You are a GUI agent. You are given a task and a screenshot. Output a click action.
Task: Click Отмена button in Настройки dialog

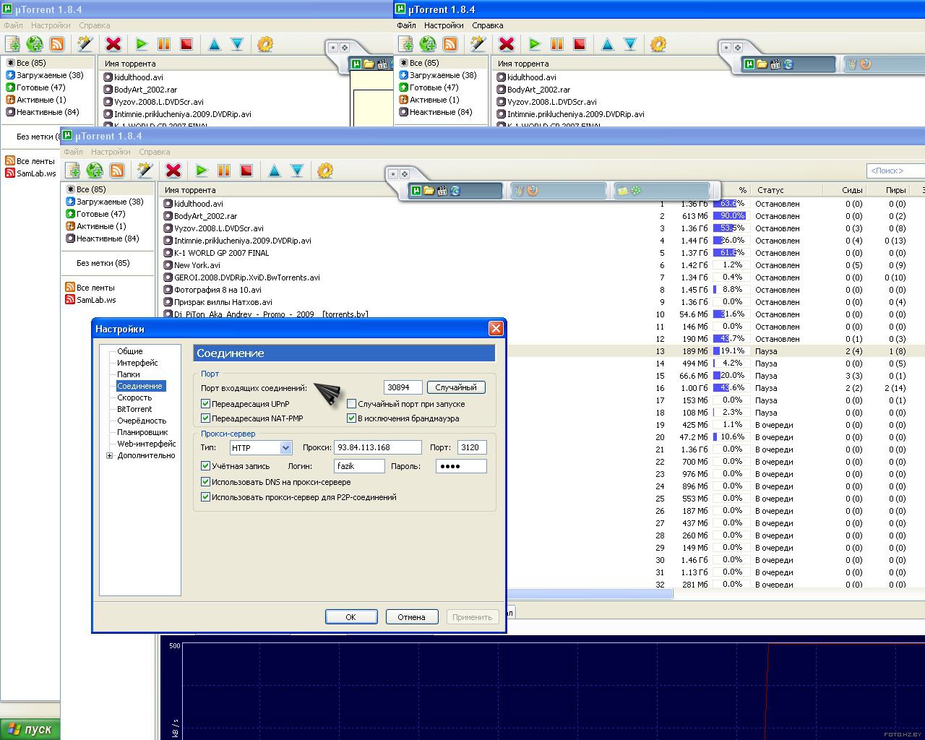[411, 616]
